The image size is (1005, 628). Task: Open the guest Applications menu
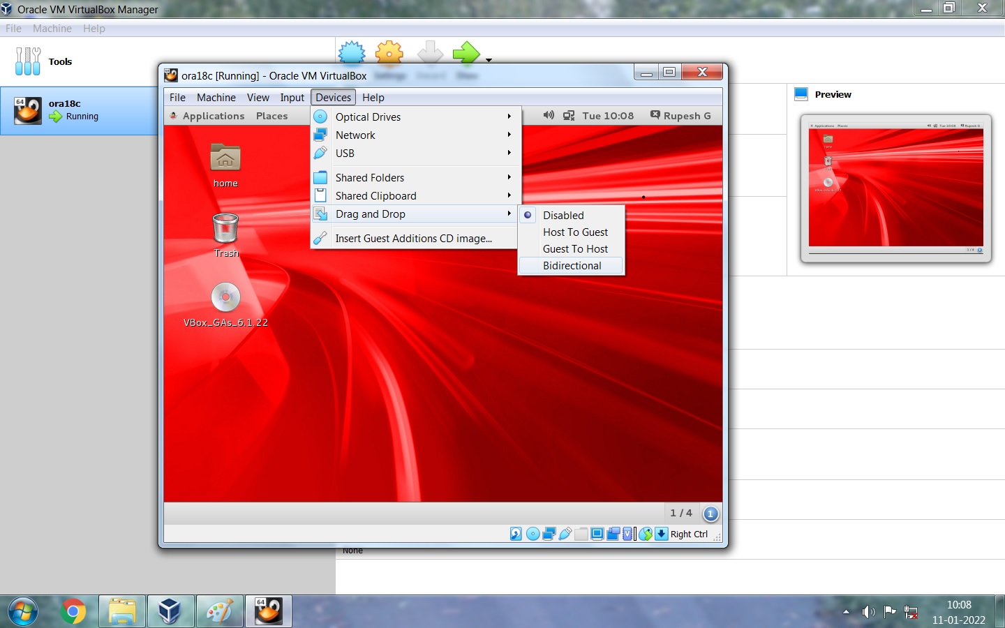(x=207, y=116)
